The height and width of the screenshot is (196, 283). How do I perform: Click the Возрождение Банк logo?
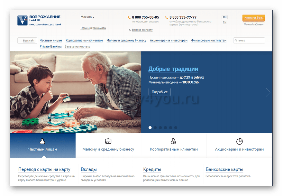click(x=39, y=20)
